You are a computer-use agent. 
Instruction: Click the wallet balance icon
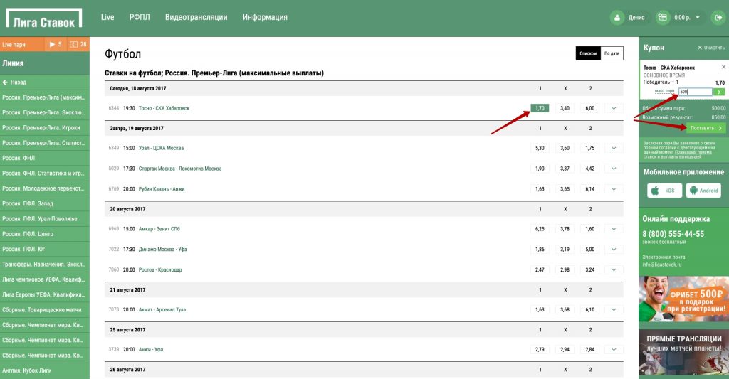click(663, 18)
